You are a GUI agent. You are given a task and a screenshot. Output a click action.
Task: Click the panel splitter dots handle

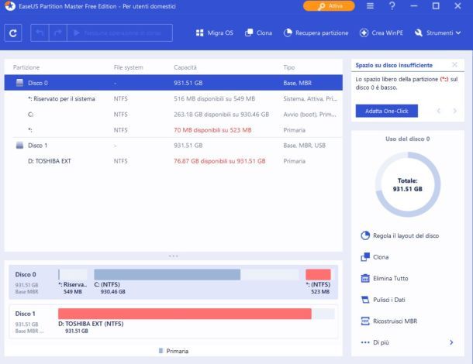174,256
